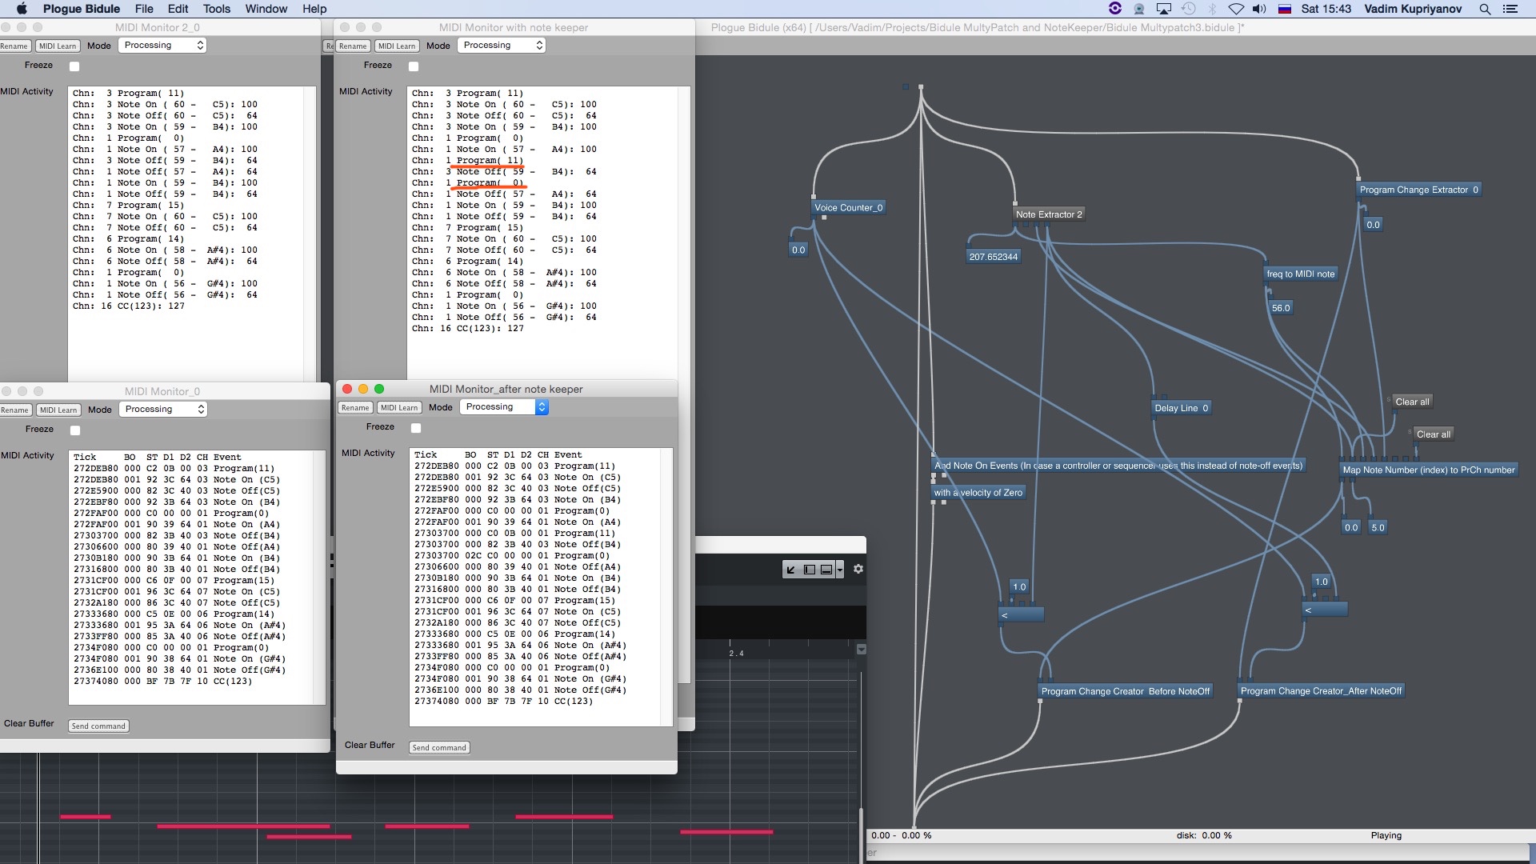This screenshot has height=864, width=1536.
Task: Check Freeze in the MIDI Monitor_0 window
Action: click(75, 430)
